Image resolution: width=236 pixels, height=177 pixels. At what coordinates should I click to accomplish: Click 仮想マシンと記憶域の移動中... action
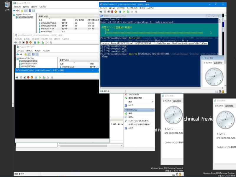pyautogui.click(x=140, y=124)
